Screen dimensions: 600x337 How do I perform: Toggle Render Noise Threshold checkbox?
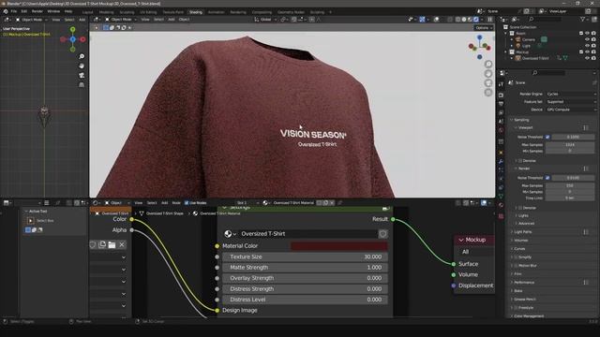pos(547,178)
